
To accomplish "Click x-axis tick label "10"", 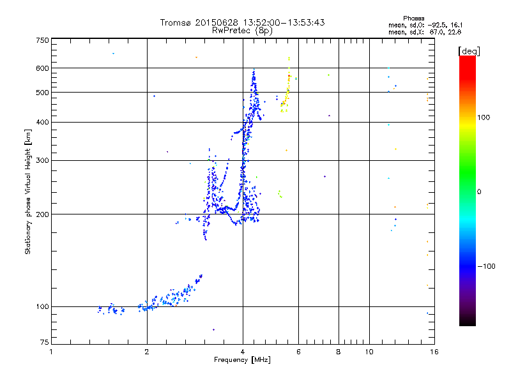I will click(x=369, y=352).
